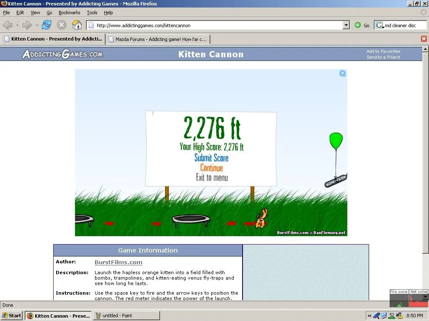Open the Edit menu
Viewport: 429px width, 321px height.
tap(20, 13)
